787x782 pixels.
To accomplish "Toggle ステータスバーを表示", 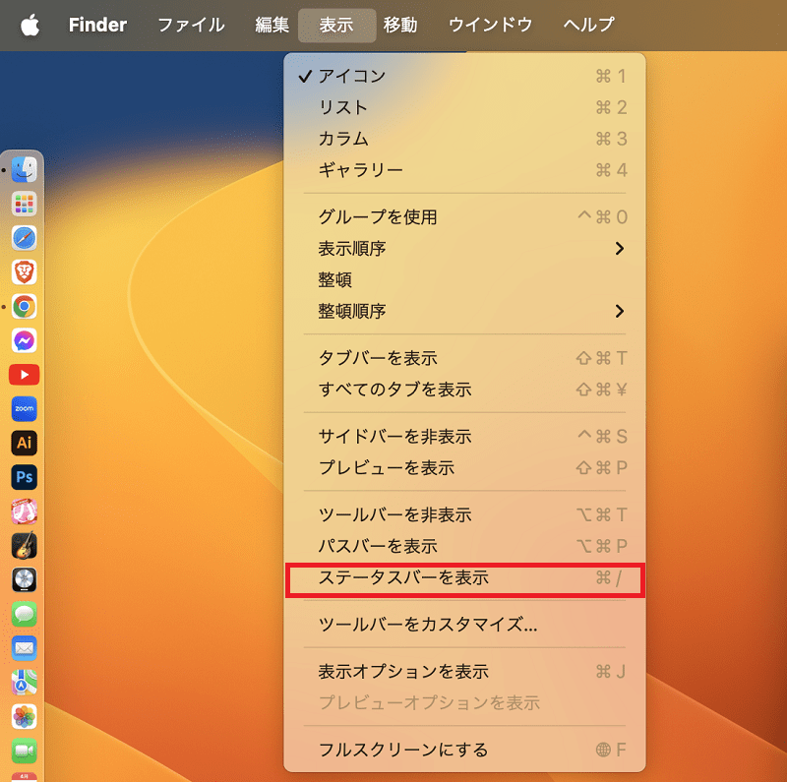I will pos(464,577).
